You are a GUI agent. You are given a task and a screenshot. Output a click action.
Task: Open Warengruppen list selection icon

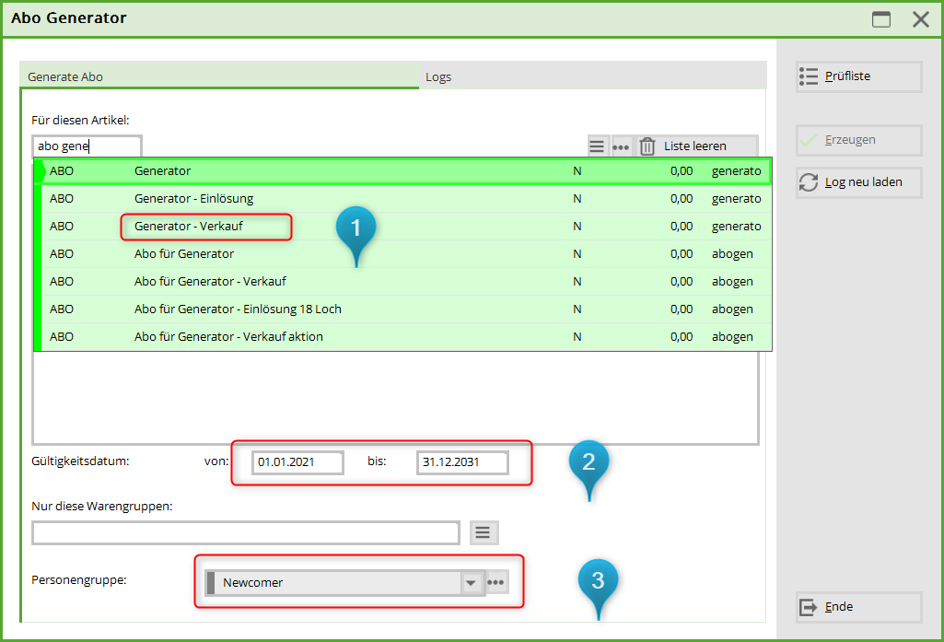coord(484,532)
